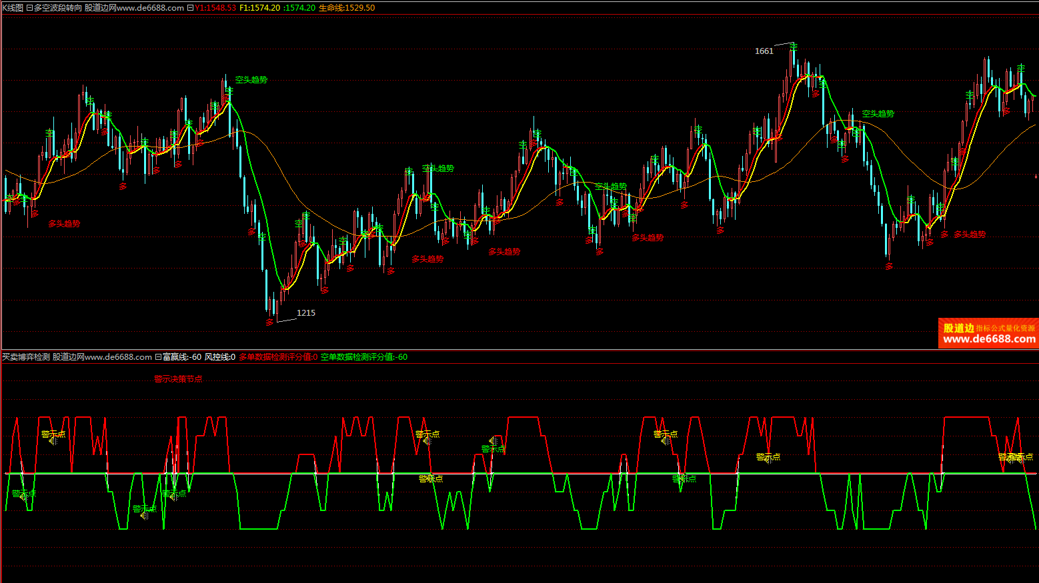The image size is (1039, 583).
Task: Click the red 警示决策节点 label
Action: click(x=178, y=379)
